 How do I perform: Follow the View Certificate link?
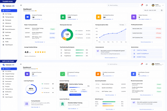click(73, 109)
